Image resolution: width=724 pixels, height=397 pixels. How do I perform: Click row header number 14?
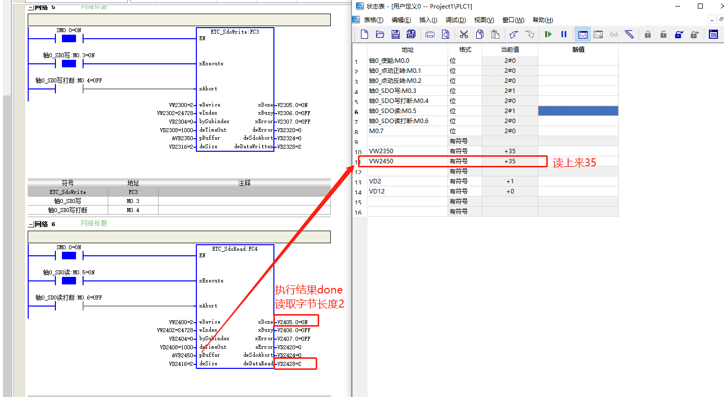(358, 192)
